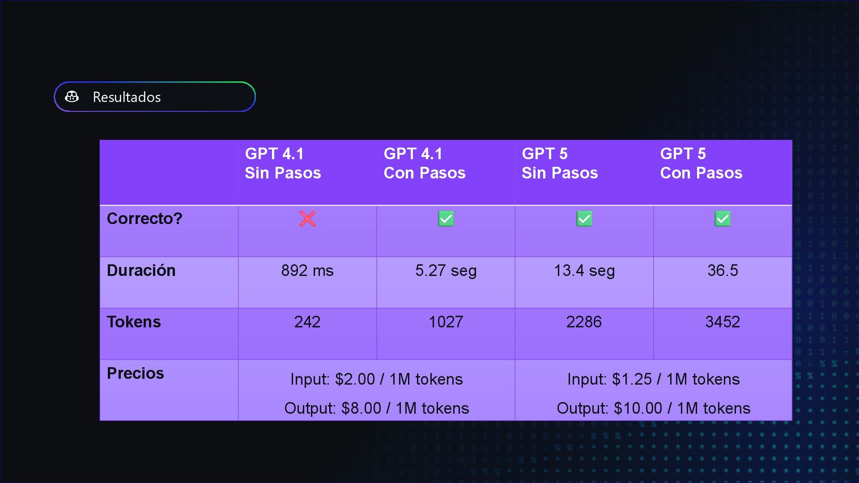Click the GPT 4.1 Con Pasos column header

424,163
